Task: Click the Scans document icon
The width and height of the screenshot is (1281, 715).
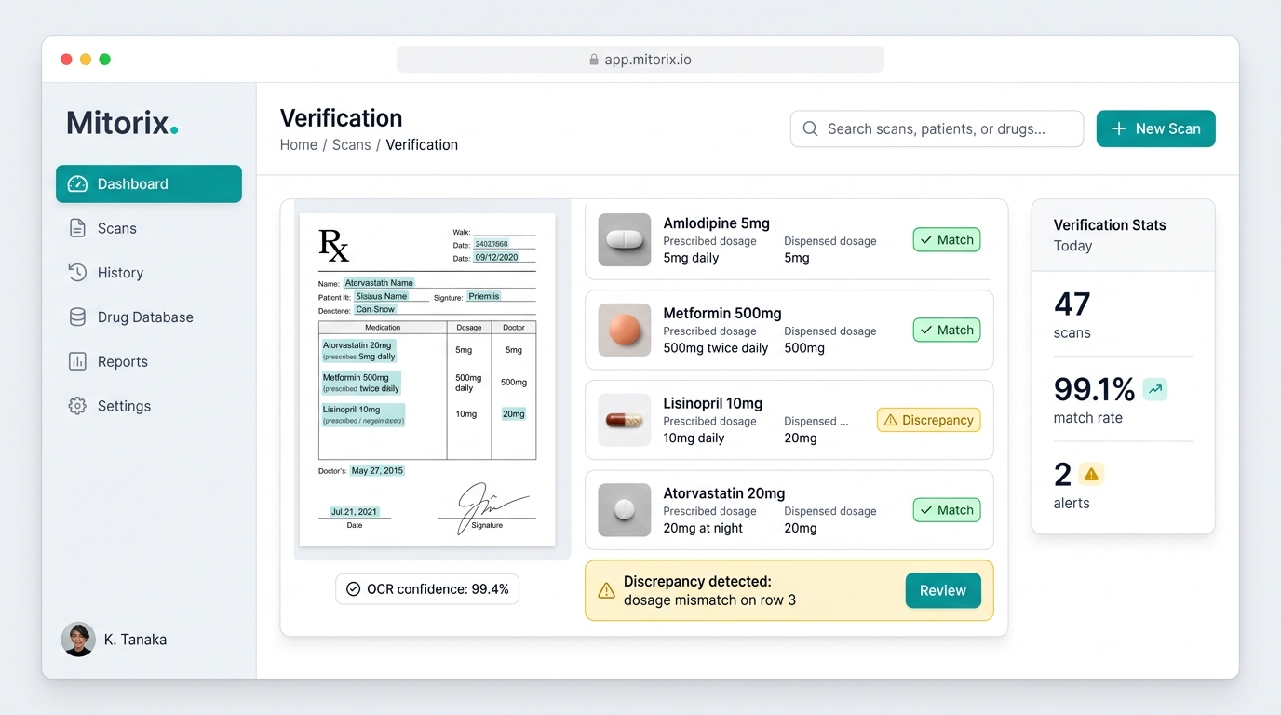Action: (x=78, y=228)
